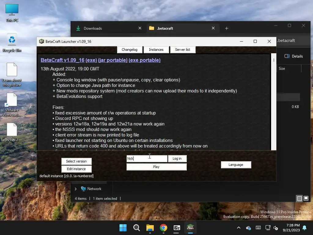Focus the username field containing Nick
The image size is (313, 235).
(x=147, y=159)
